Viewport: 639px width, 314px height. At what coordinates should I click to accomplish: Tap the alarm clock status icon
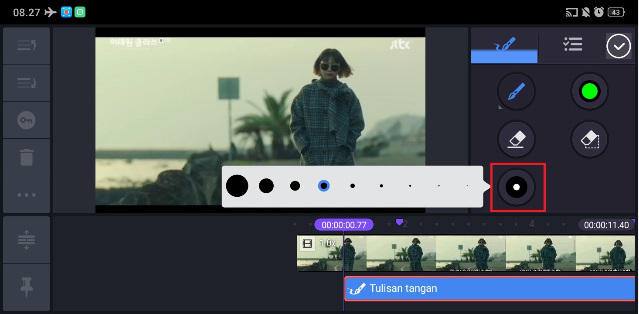tap(599, 12)
